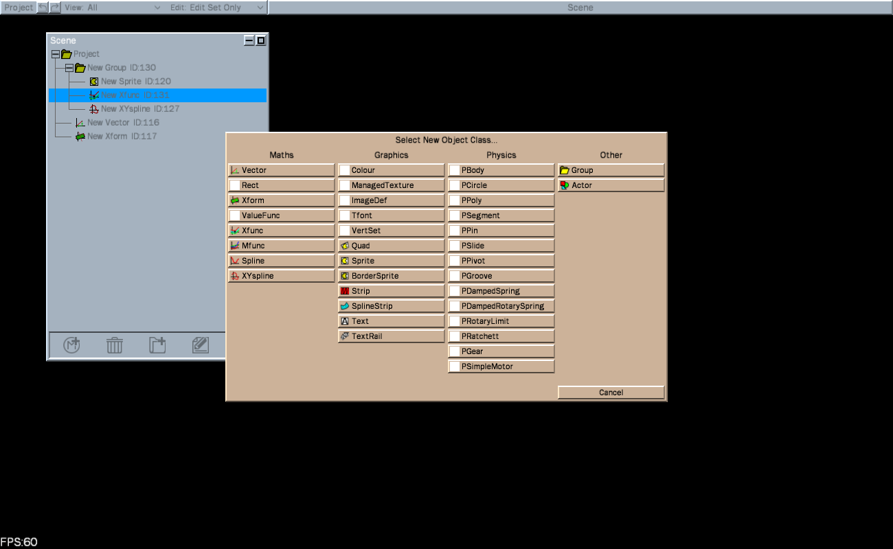Choose the PDampedRotarySpring physics class

coord(501,306)
